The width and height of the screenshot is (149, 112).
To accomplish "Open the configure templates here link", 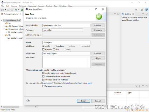I will click(x=90, y=83).
